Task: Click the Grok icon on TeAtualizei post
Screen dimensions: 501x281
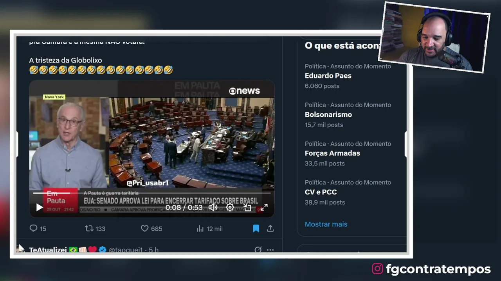Action: pos(258,250)
